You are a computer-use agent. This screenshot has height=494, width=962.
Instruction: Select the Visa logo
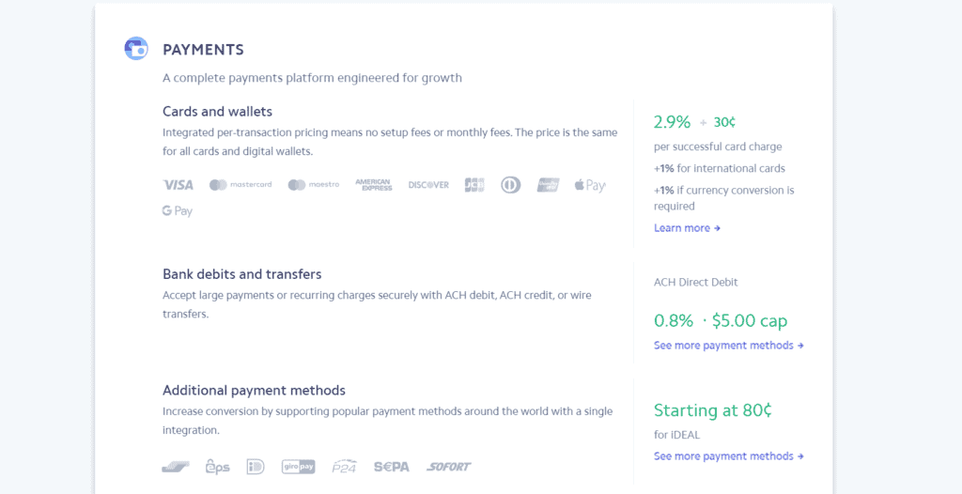[x=178, y=185]
